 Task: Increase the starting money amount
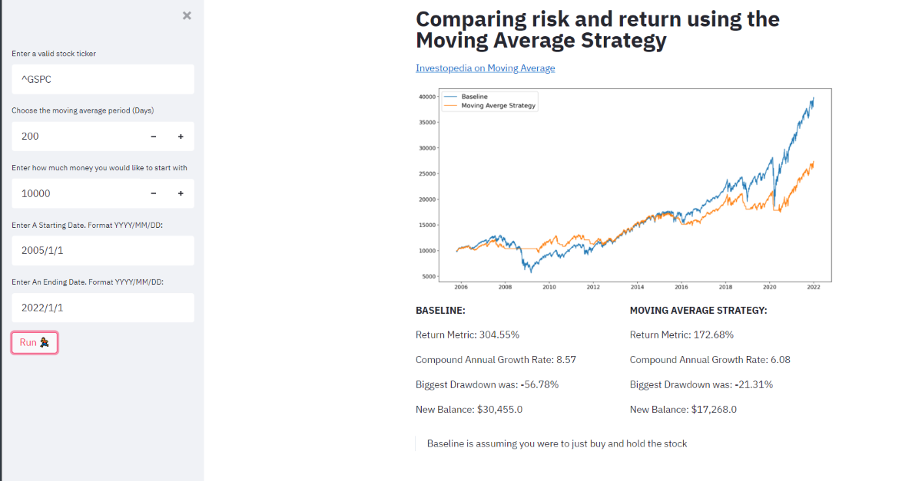click(x=181, y=193)
